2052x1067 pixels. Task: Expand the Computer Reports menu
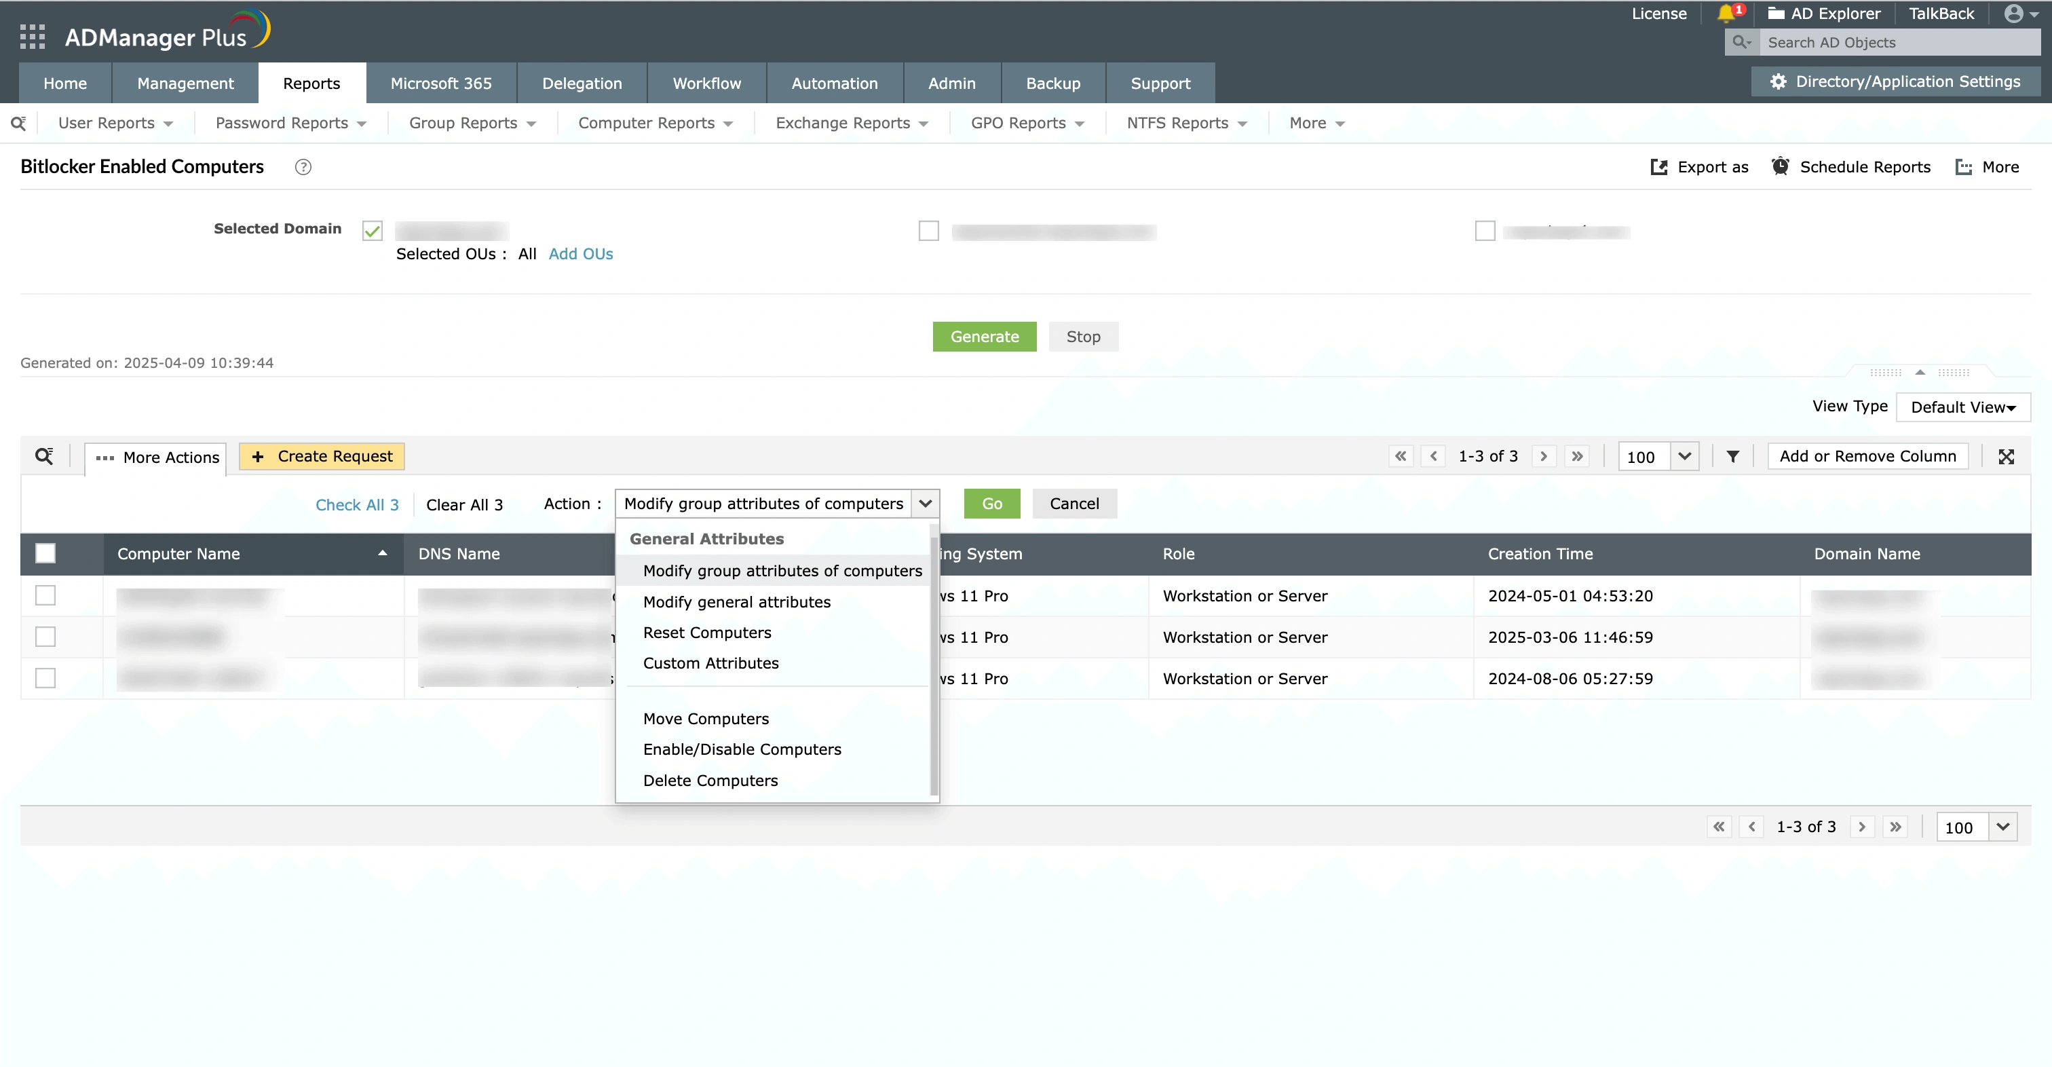click(x=655, y=123)
